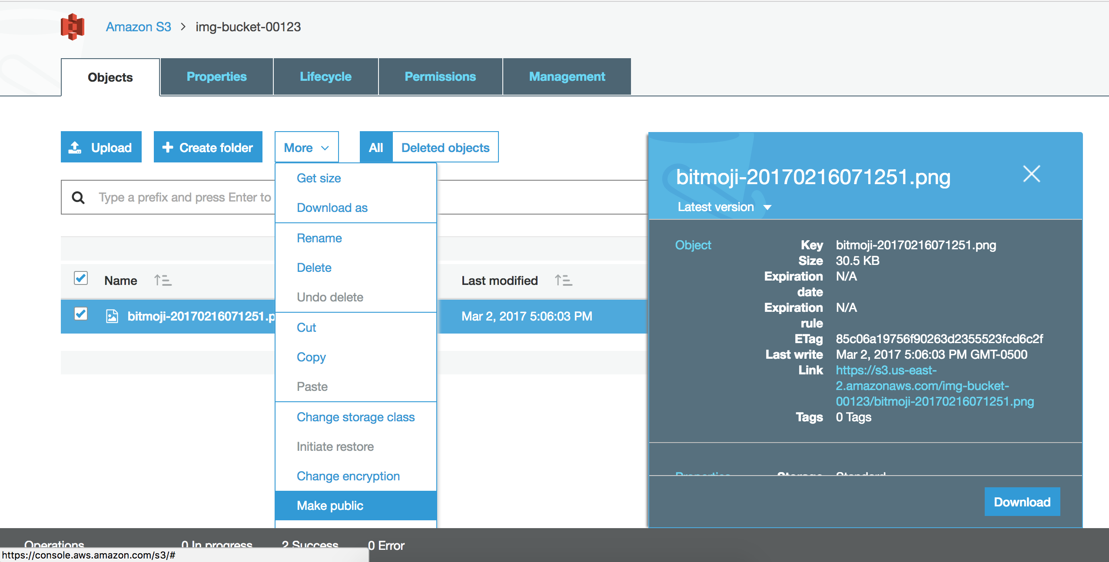Click the image file icon beside bitmoji filename
Image resolution: width=1109 pixels, height=562 pixels.
[112, 316]
